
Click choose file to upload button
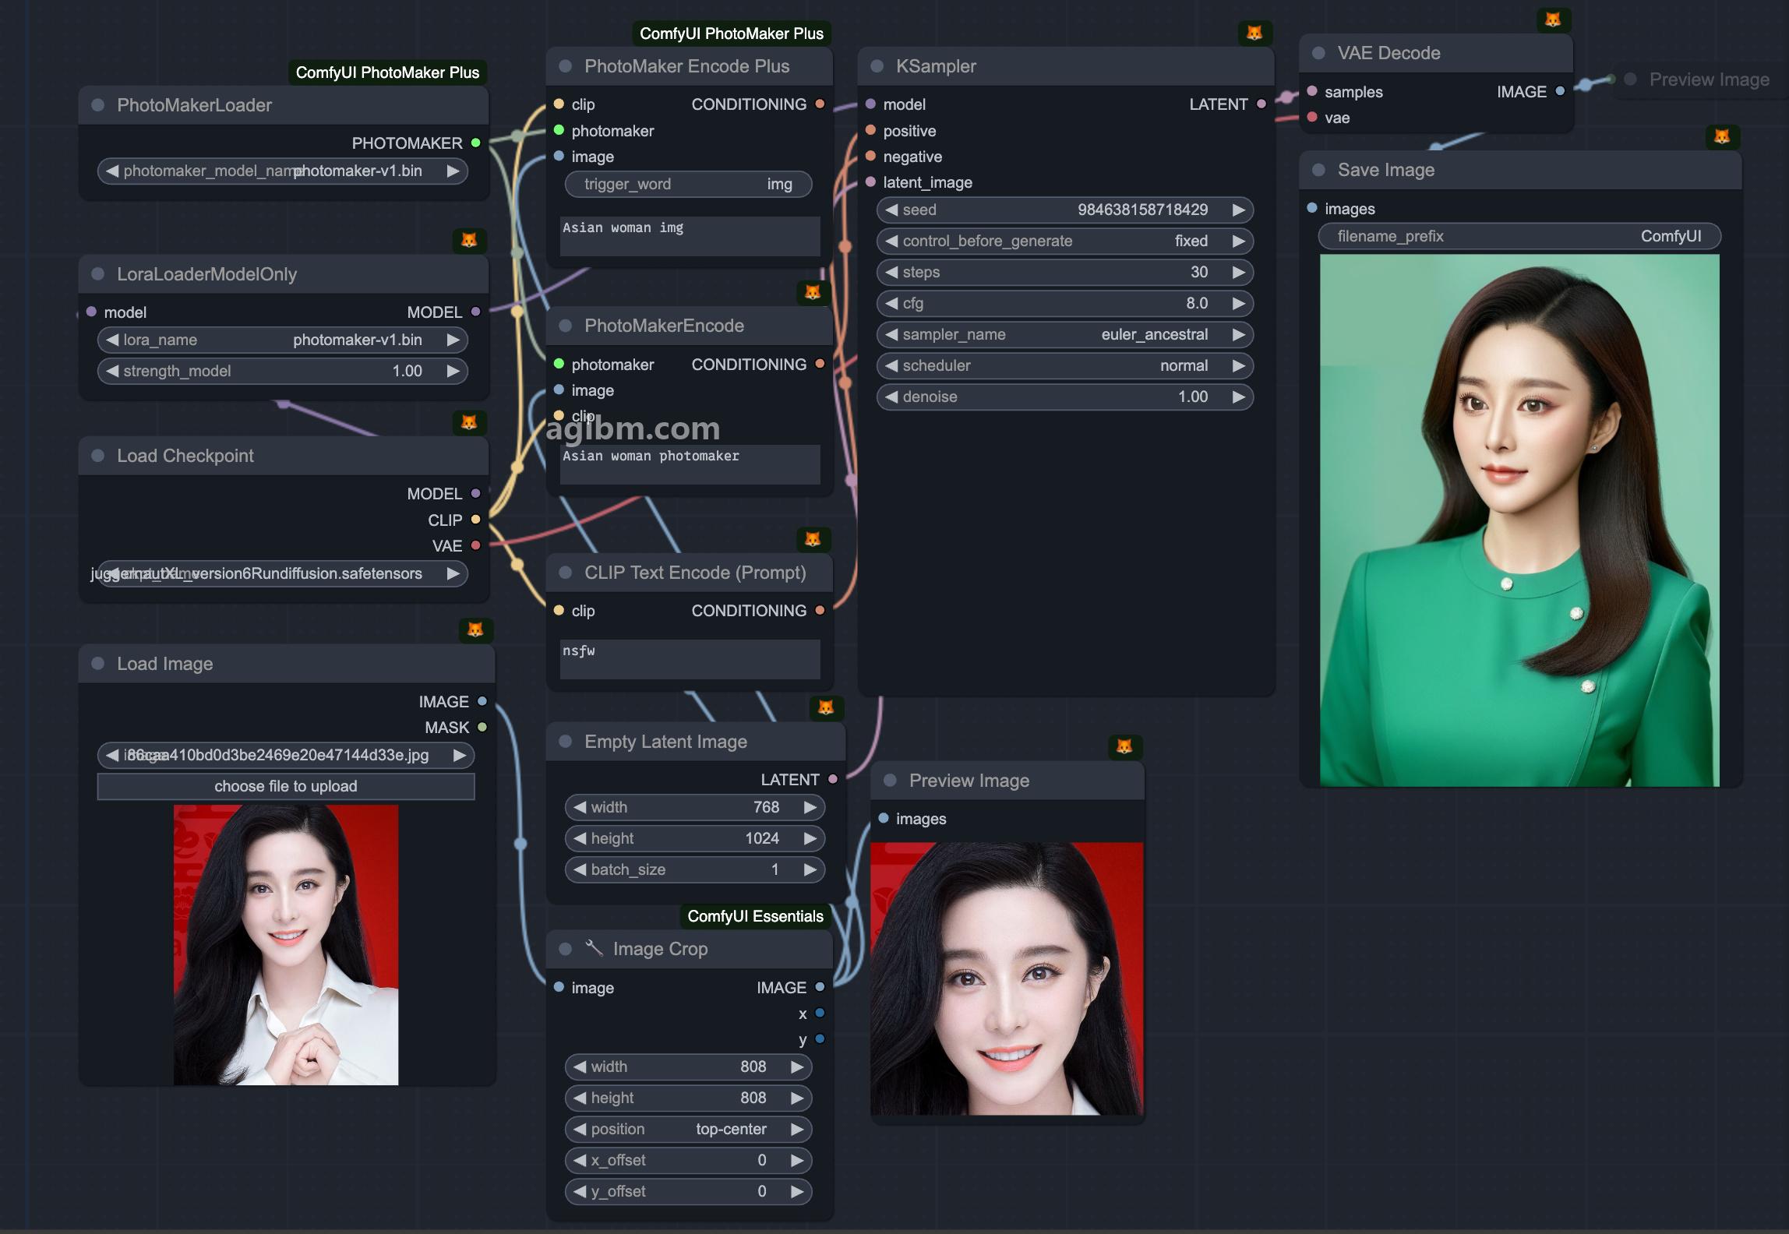pyautogui.click(x=285, y=786)
